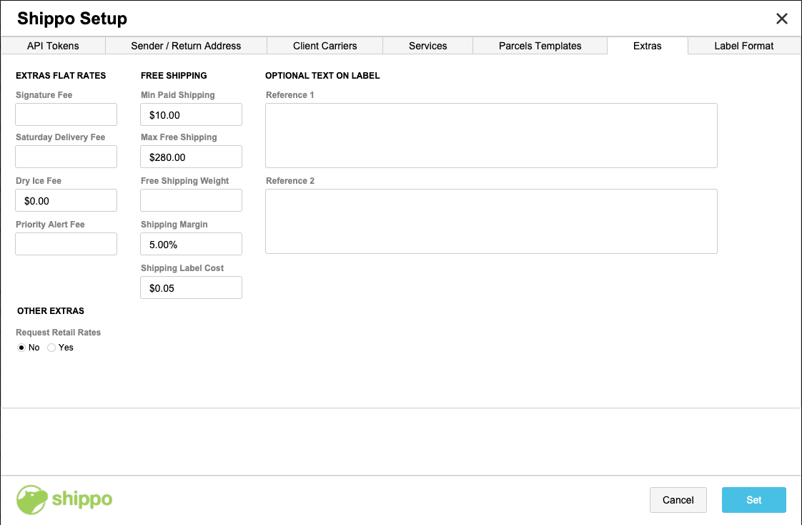The height and width of the screenshot is (525, 802).
Task: Go to the Client Carriers tab
Action: [325, 46]
